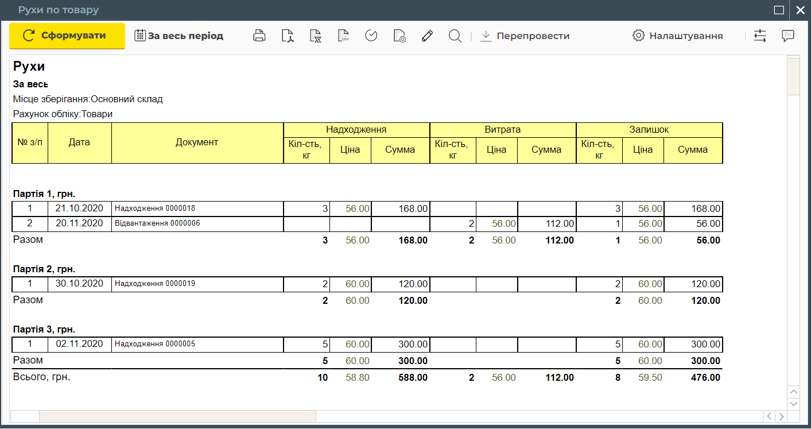Export the report to Excel
The height and width of the screenshot is (429, 811).
(x=315, y=36)
